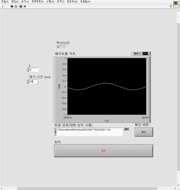Click the vertical scrollbar thumb

[178, 97]
